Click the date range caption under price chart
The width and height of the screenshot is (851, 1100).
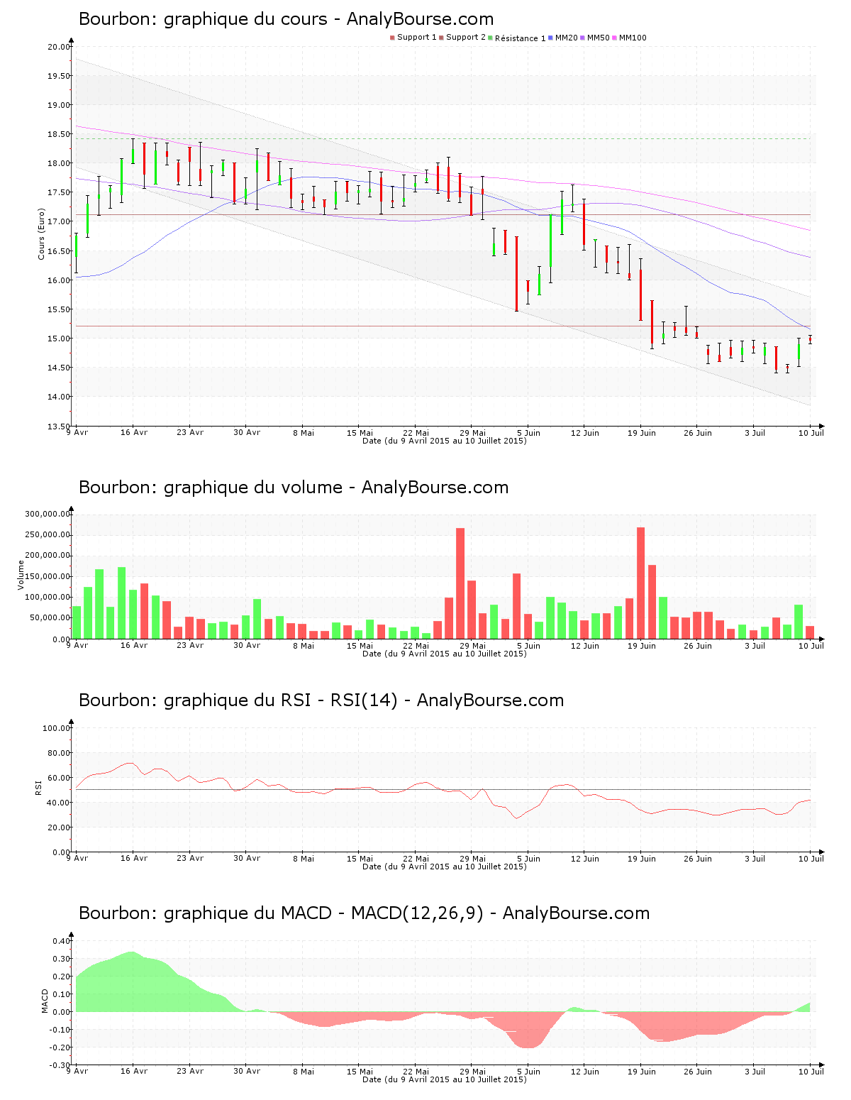[445, 441]
